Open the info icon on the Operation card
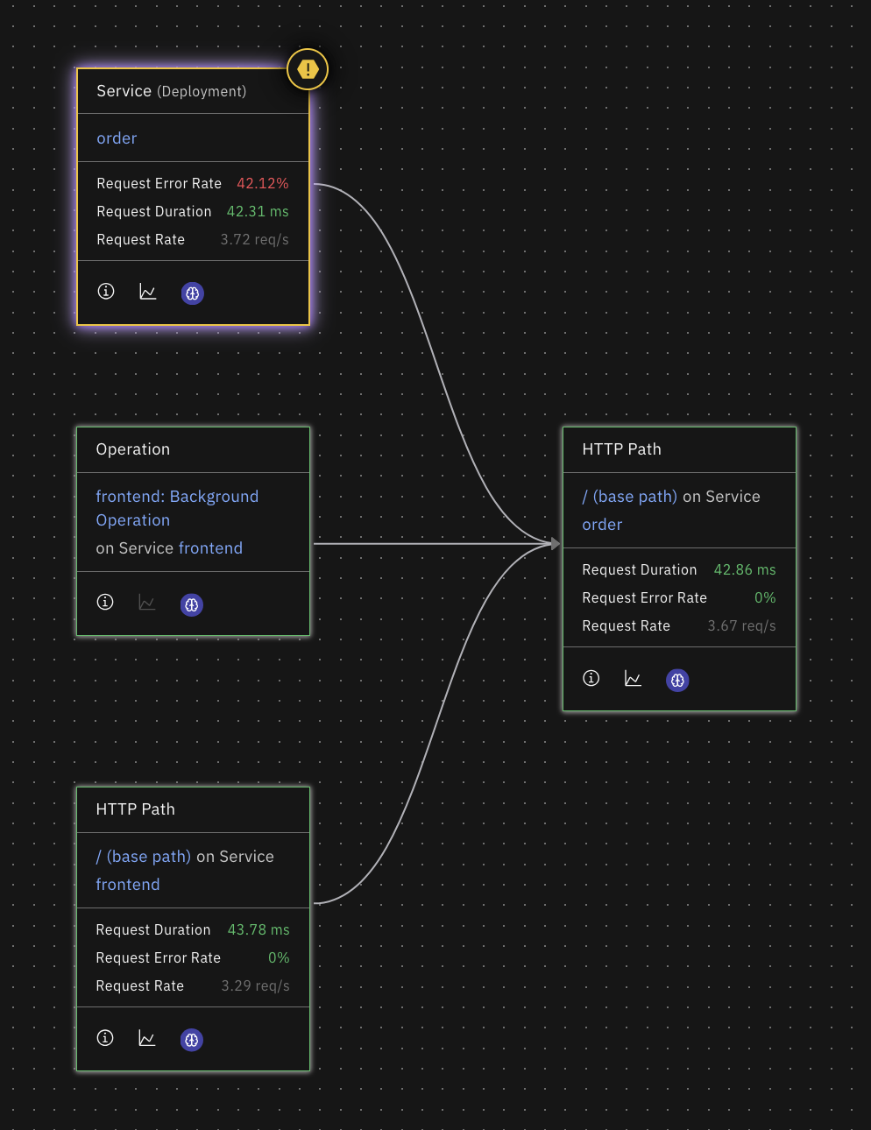Image resolution: width=871 pixels, height=1130 pixels. [x=104, y=602]
